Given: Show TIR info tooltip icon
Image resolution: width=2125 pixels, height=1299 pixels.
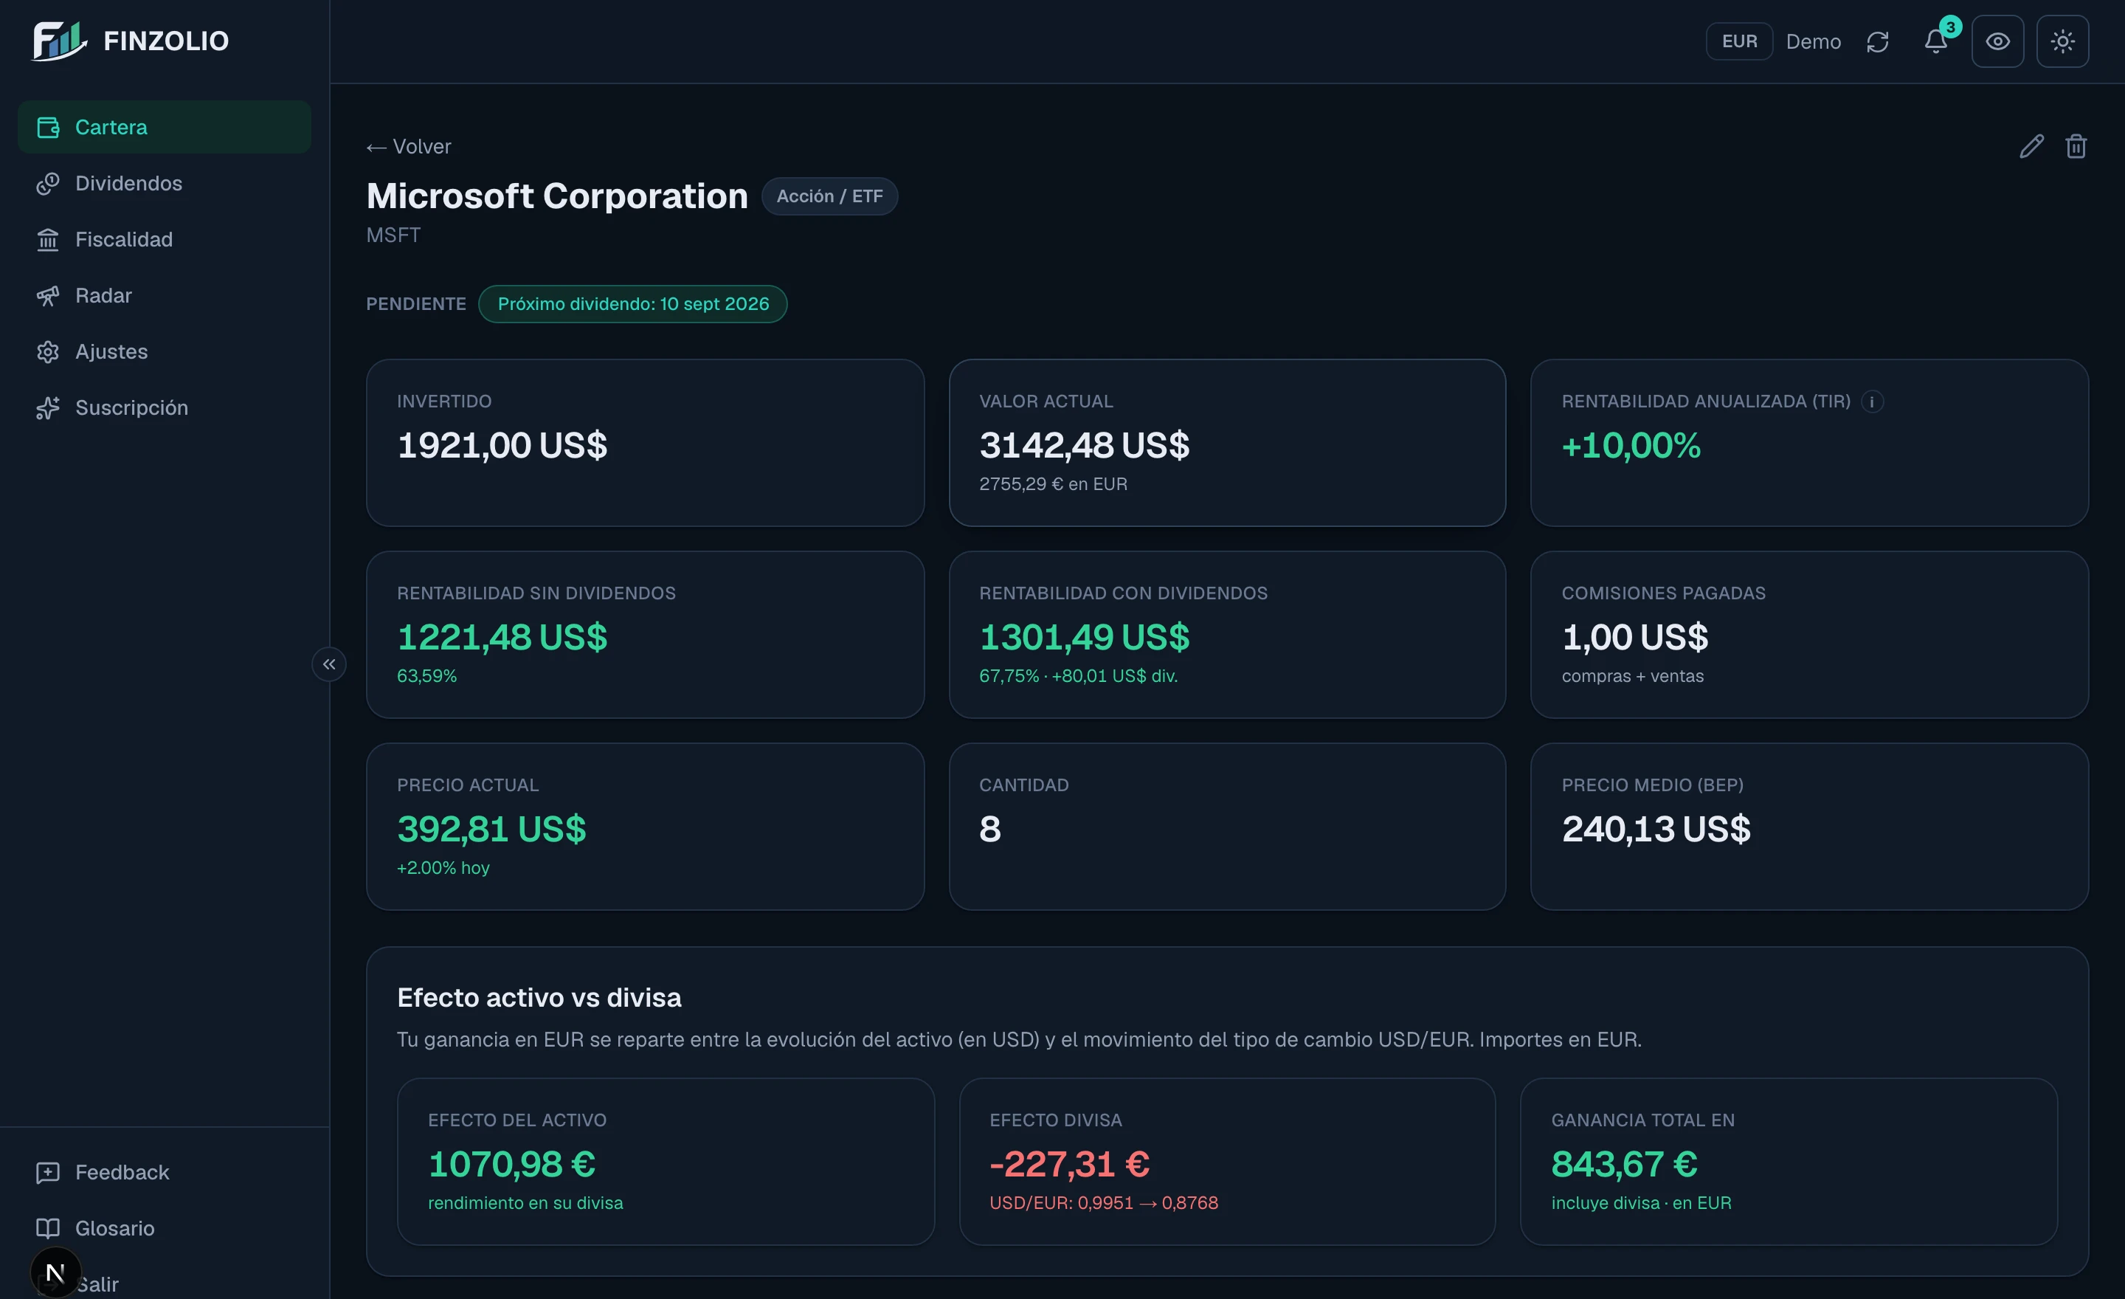Looking at the screenshot, I should (1871, 401).
